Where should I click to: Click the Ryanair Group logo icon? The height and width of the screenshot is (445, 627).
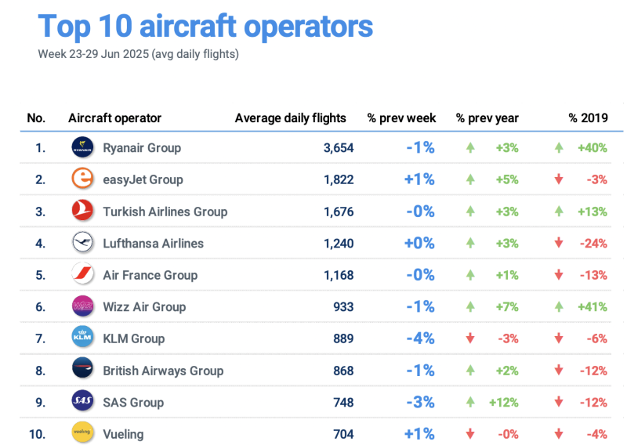coord(82,147)
